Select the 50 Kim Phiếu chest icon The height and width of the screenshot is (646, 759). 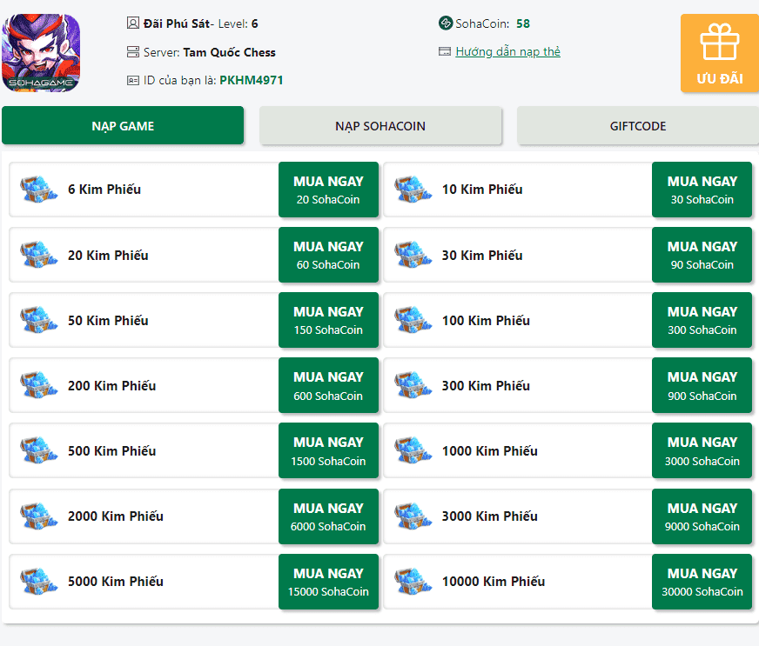pyautogui.click(x=39, y=320)
